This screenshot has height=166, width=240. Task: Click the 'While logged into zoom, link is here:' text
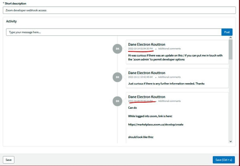point(150,116)
